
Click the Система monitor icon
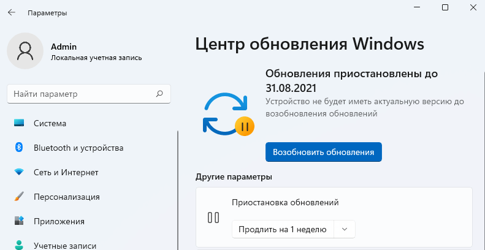[19, 123]
